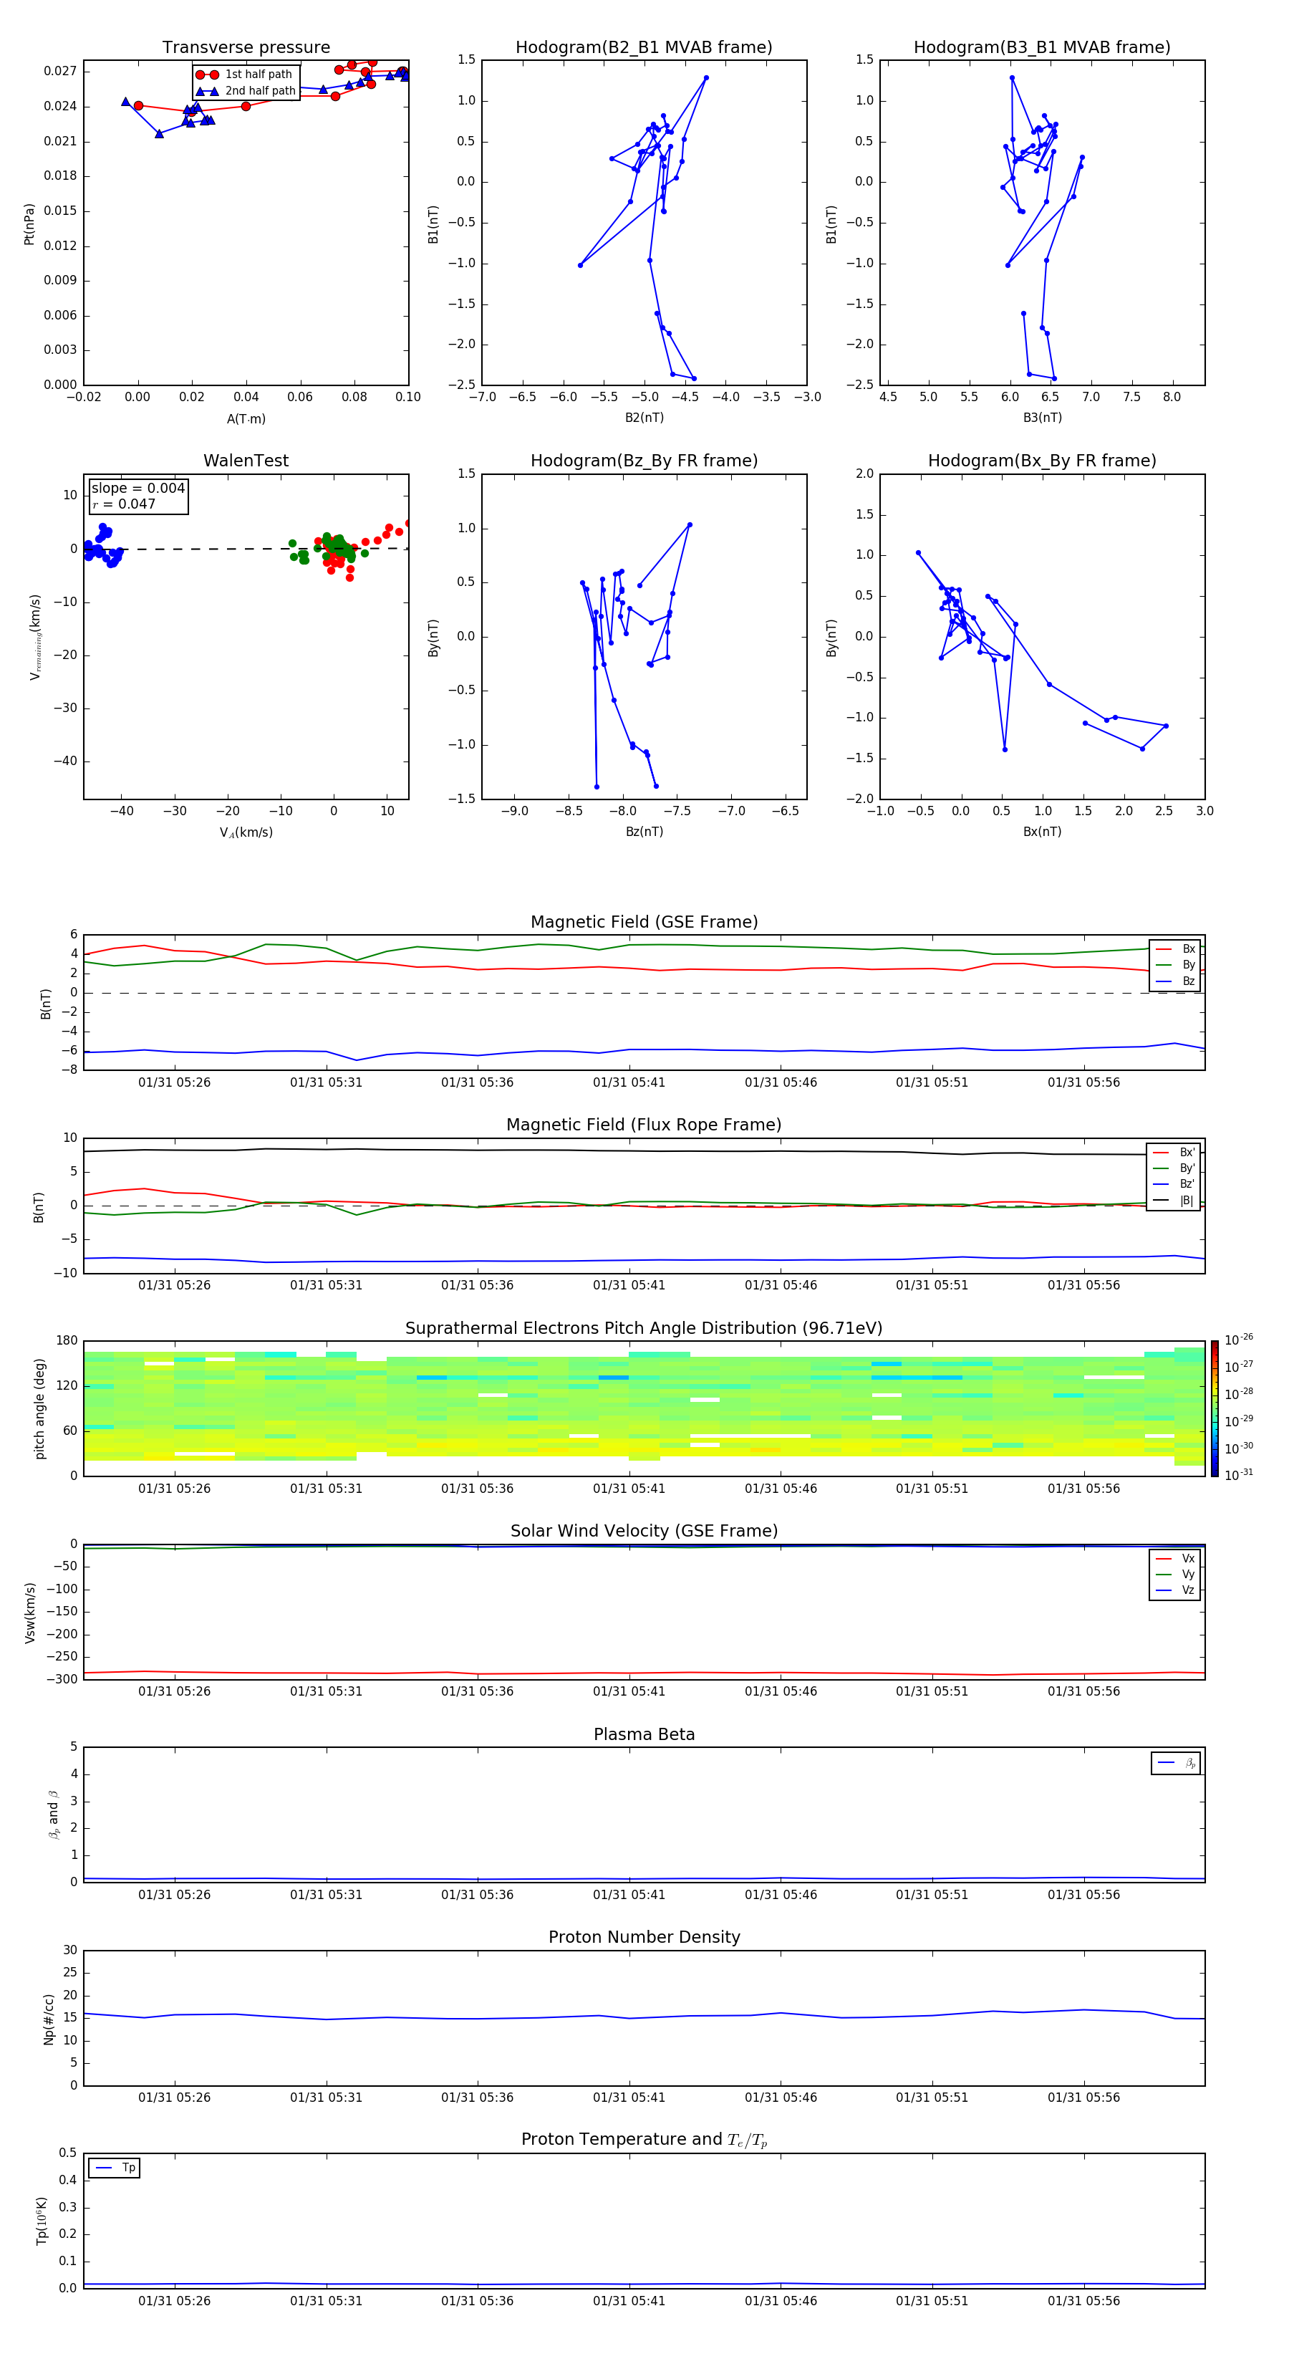Click the "Solar Wind Velocity (GSE Frame)" title

[x=644, y=1532]
